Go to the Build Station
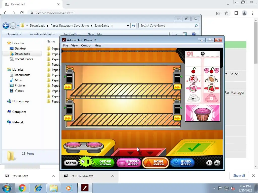The height and width of the screenshot is (193, 258). (182, 163)
